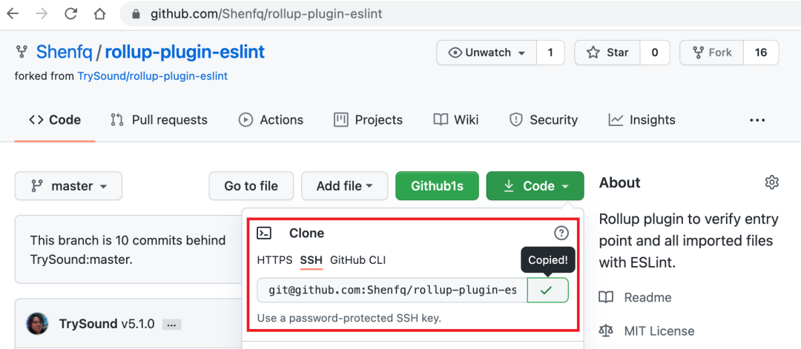Open the three-dot more tabs menu
Image resolution: width=801 pixels, height=349 pixels.
point(757,120)
